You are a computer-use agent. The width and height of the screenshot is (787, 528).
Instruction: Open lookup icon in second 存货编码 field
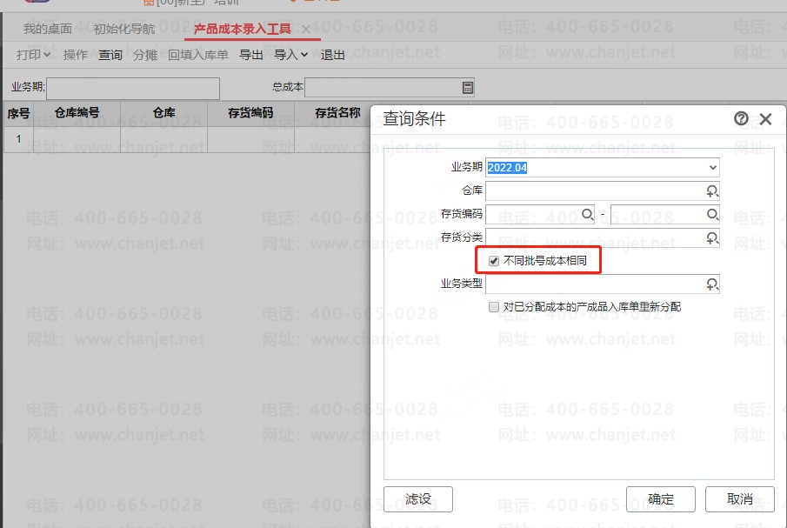point(712,214)
